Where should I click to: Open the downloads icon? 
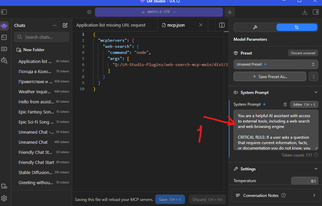tap(305, 12)
